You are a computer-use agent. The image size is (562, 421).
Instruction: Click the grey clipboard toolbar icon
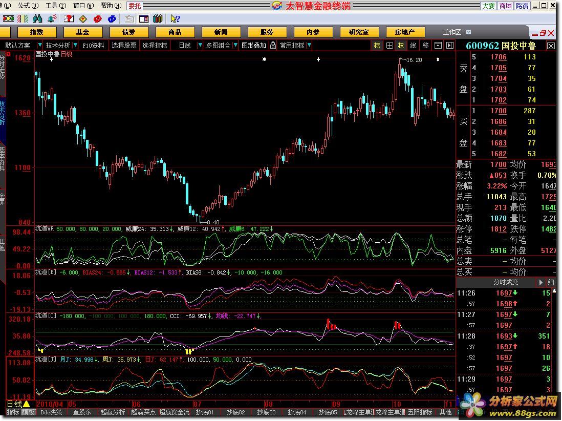pos(129,18)
